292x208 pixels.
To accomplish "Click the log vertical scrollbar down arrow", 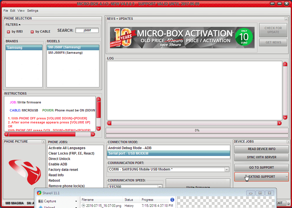I will (x=285, y=117).
